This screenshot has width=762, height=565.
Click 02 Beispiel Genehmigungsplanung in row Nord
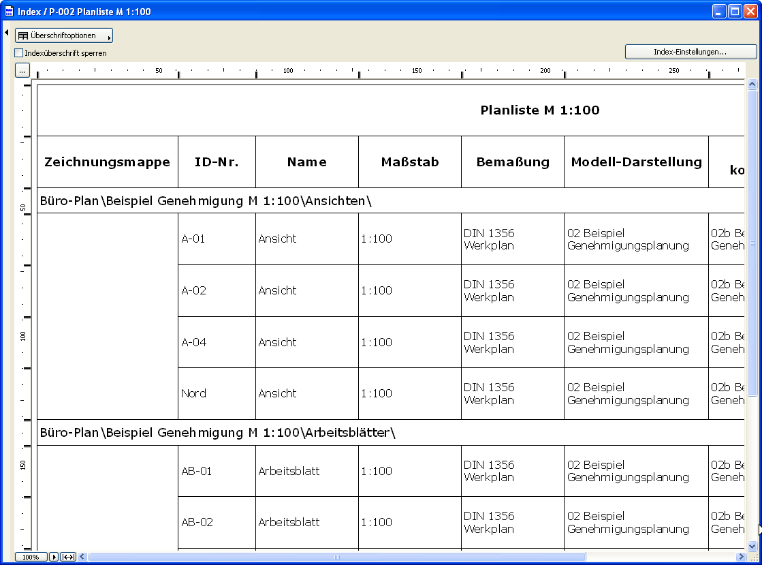coord(636,393)
